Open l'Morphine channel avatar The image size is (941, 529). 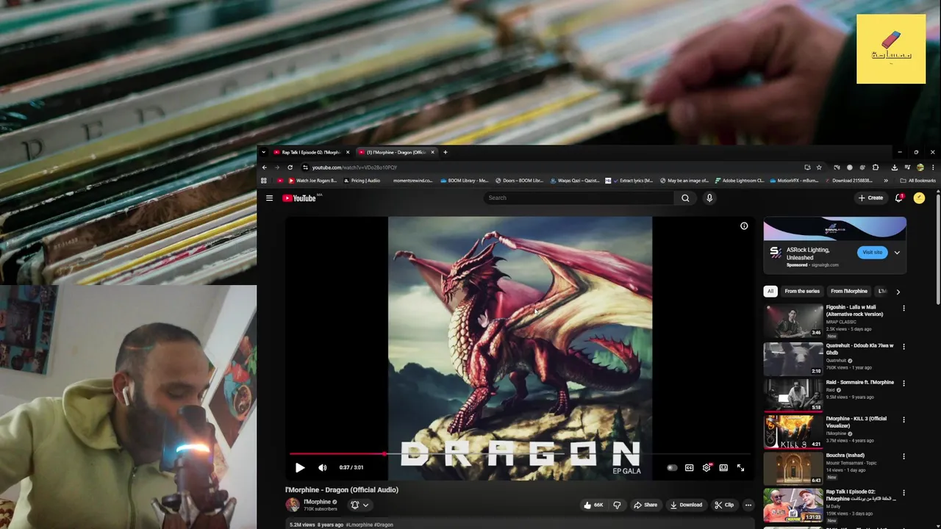(x=293, y=505)
